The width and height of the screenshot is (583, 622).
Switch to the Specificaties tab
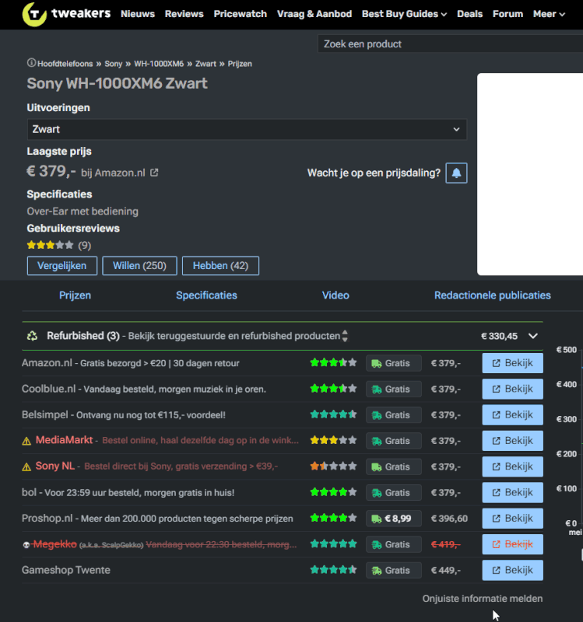pyautogui.click(x=206, y=295)
